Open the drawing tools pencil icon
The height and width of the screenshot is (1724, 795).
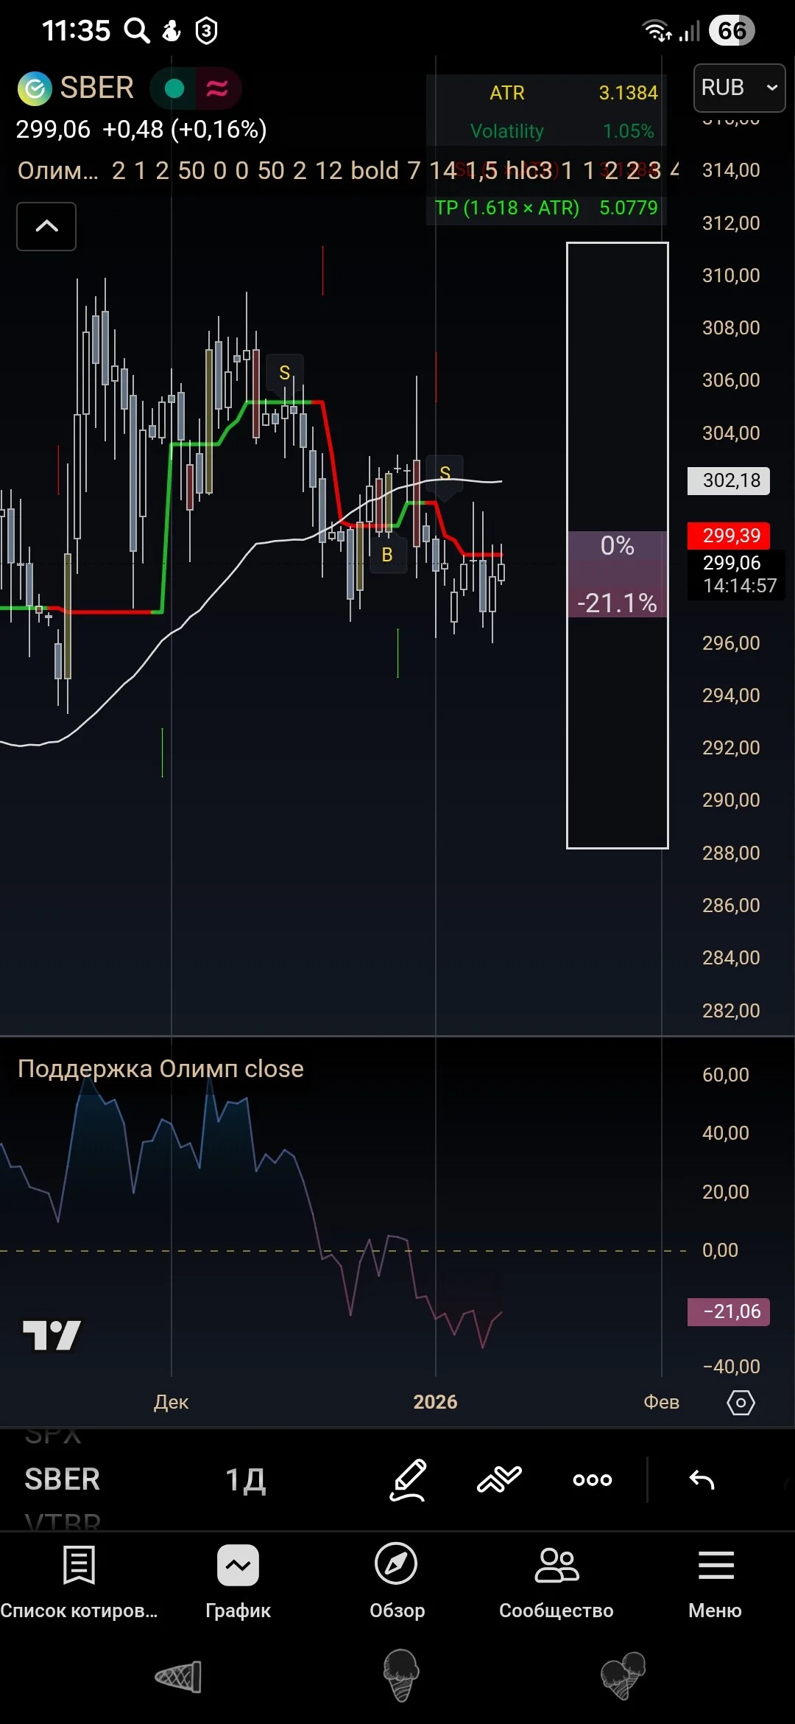[x=408, y=1479]
